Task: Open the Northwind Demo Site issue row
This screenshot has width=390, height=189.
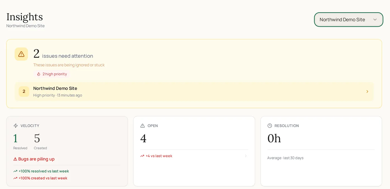Action: 194,92
